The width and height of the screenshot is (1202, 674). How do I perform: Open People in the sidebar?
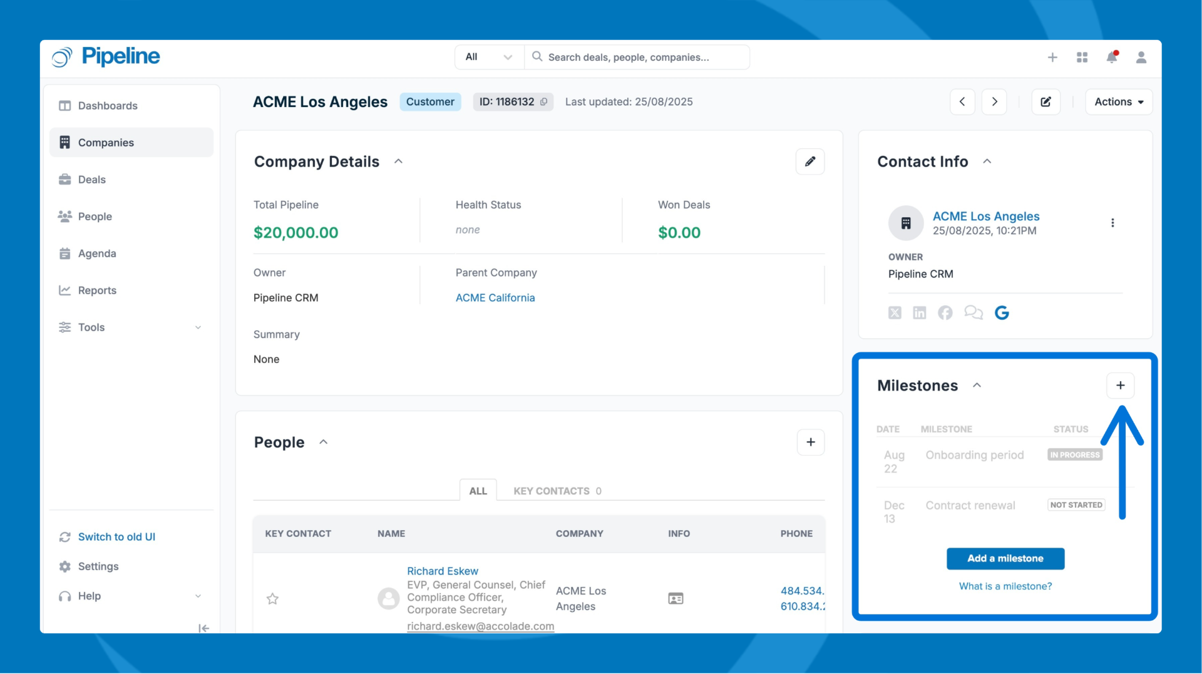pyautogui.click(x=131, y=217)
